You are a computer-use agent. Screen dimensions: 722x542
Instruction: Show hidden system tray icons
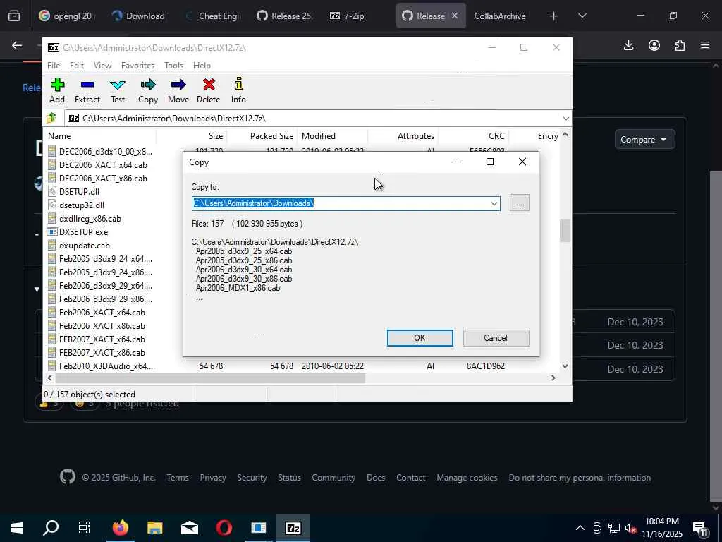coord(580,528)
